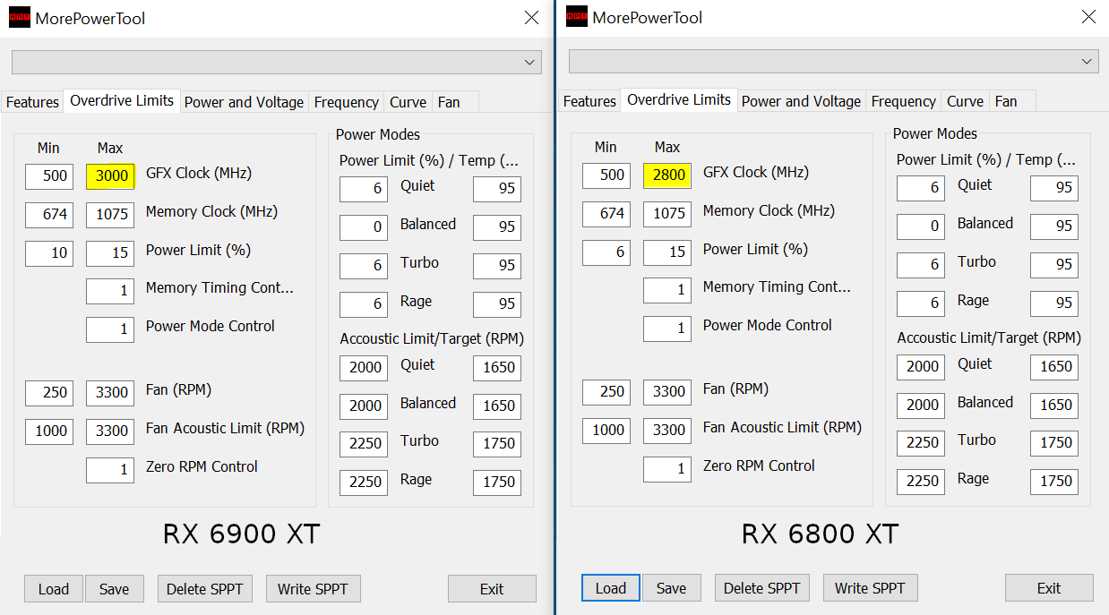Click Exit button in RX 6900 XT window
This screenshot has height=615, width=1109.
[492, 589]
